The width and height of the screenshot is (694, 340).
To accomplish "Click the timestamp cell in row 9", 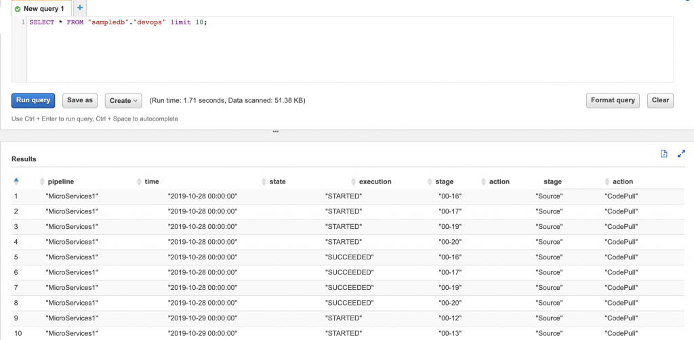I will pos(202,318).
